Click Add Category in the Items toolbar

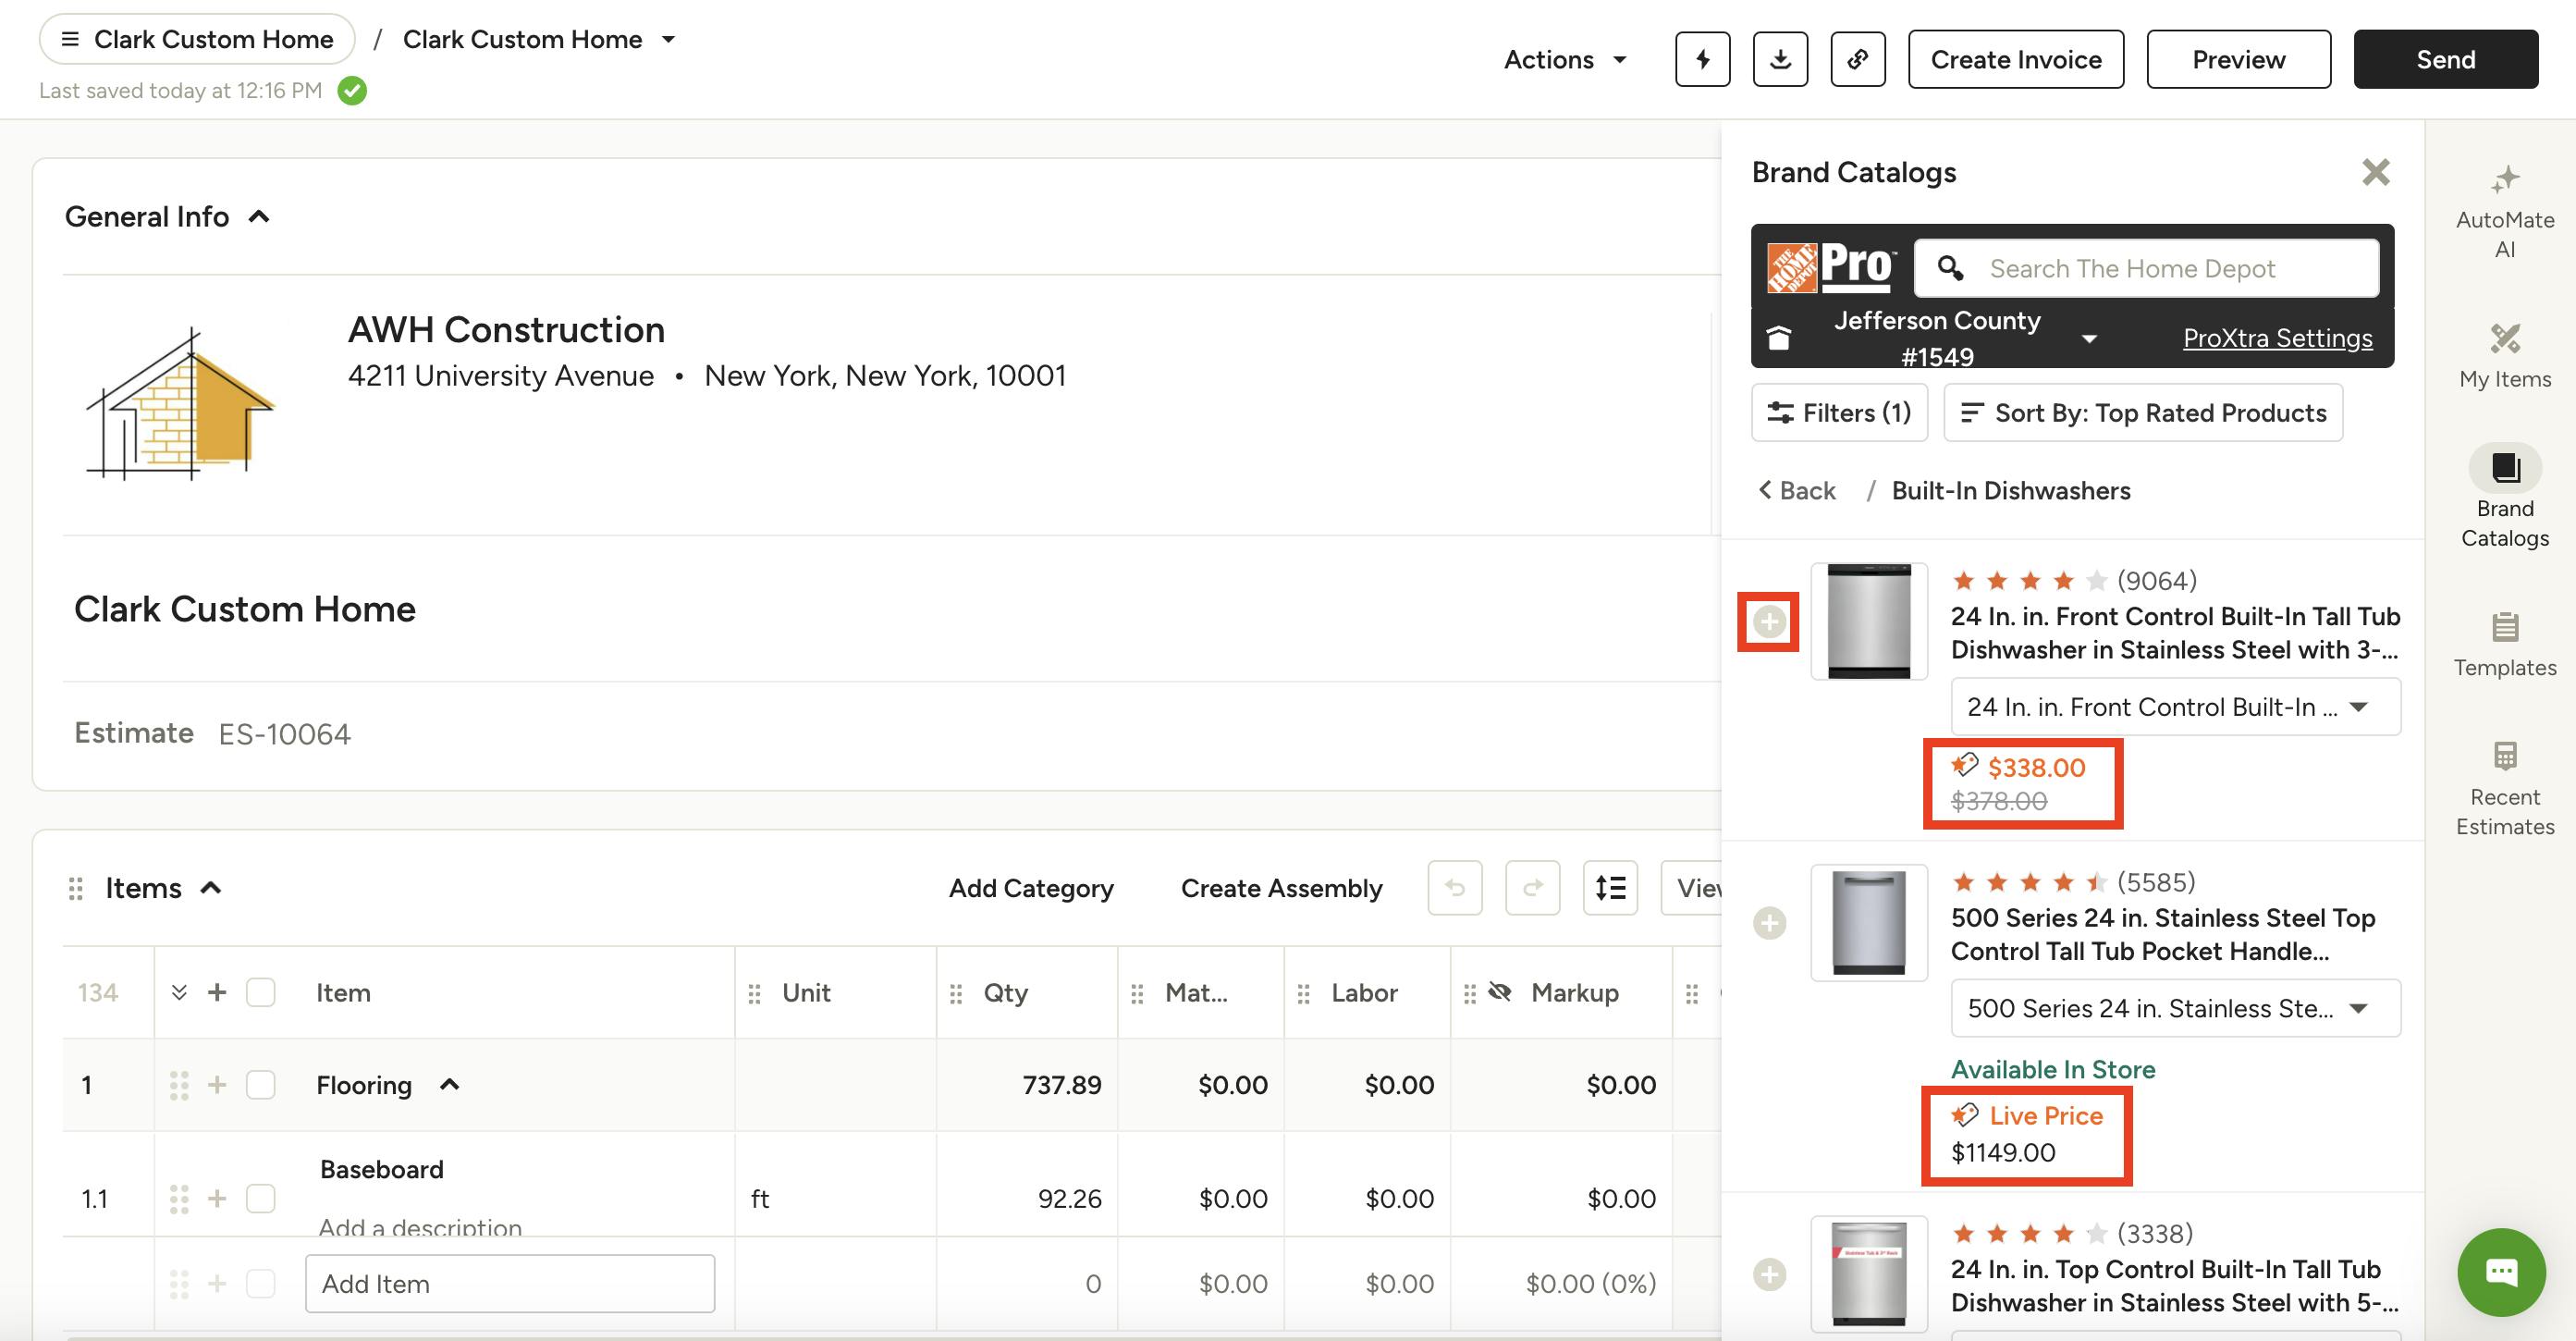coord(1031,888)
